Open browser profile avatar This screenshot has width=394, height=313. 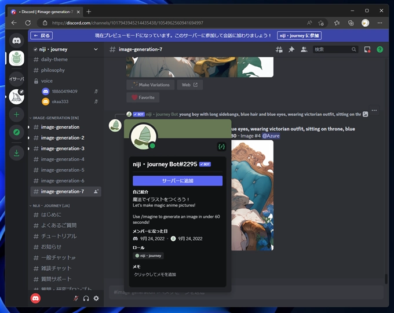click(x=365, y=23)
